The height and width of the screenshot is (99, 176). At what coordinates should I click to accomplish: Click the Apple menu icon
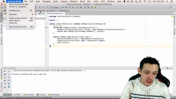pyautogui.click(x=4, y=1)
